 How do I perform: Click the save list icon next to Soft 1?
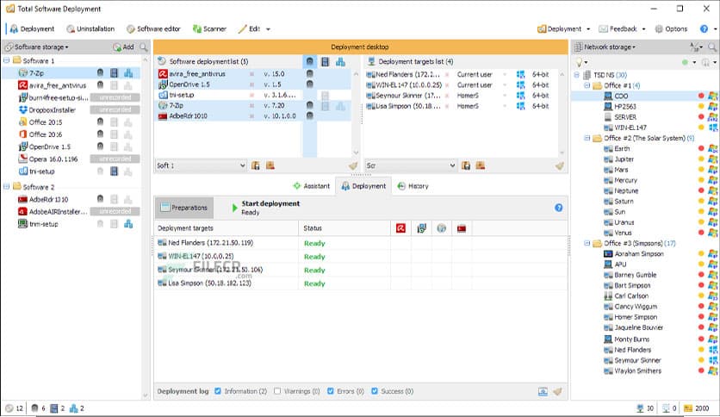[x=256, y=165]
